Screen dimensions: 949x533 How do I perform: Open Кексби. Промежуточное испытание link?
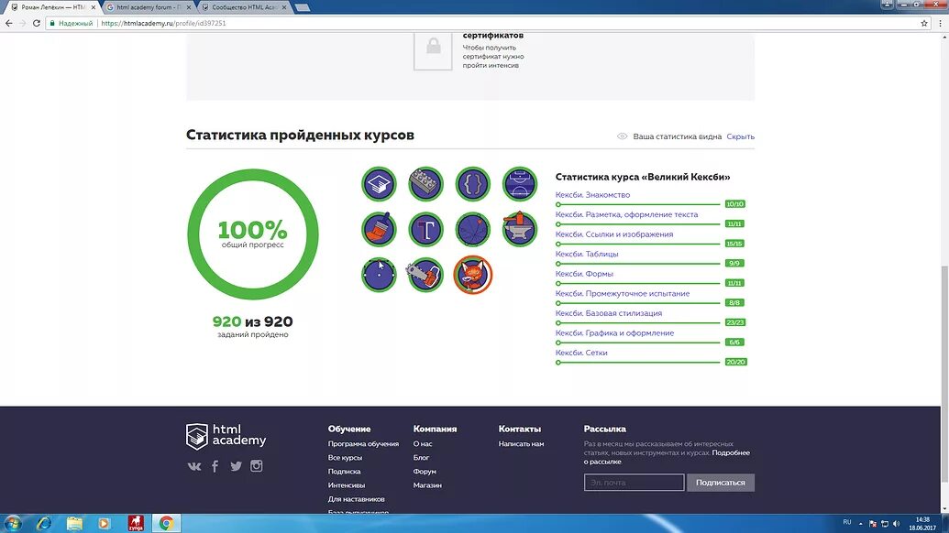(623, 293)
